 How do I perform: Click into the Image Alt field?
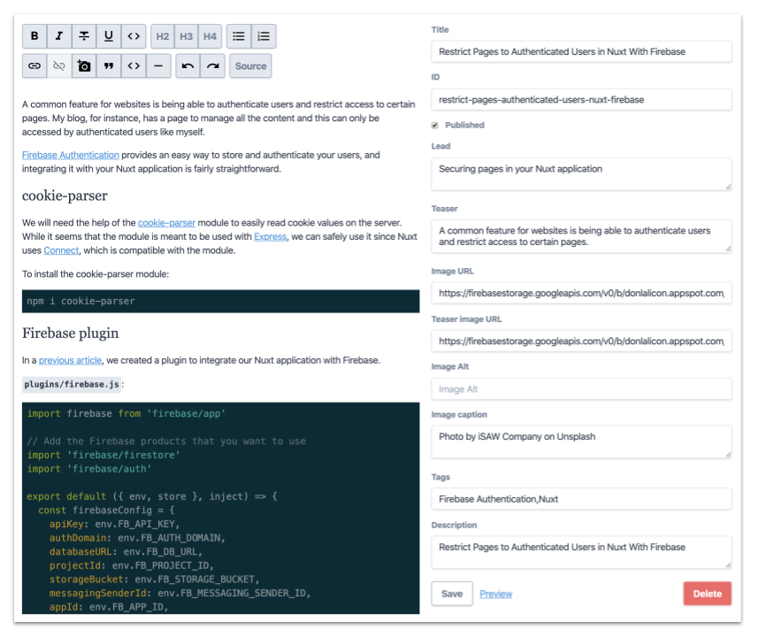click(x=581, y=389)
